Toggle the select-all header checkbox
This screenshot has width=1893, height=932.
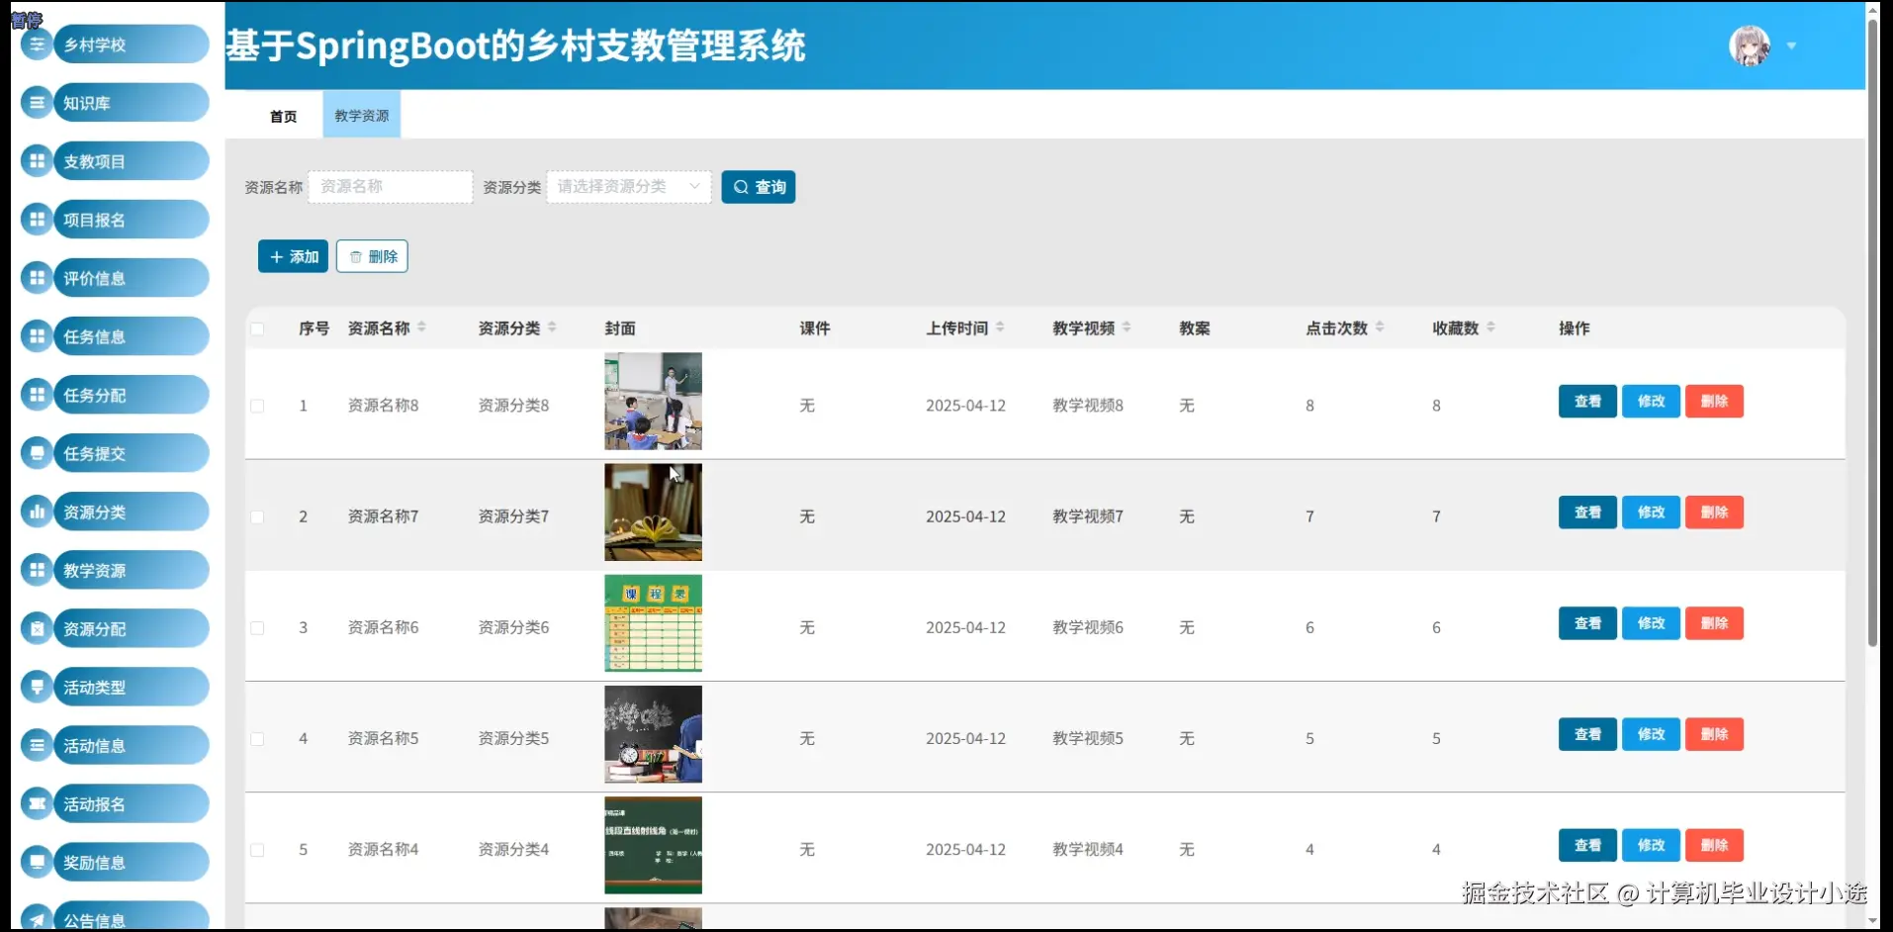click(x=257, y=328)
